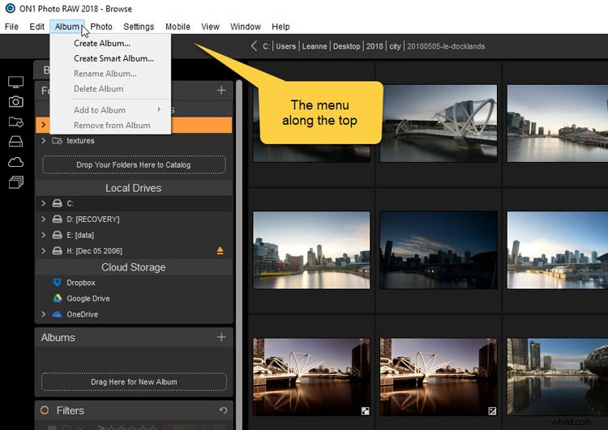
Task: Click the desktop monitor icon in left sidebar
Action: click(16, 82)
